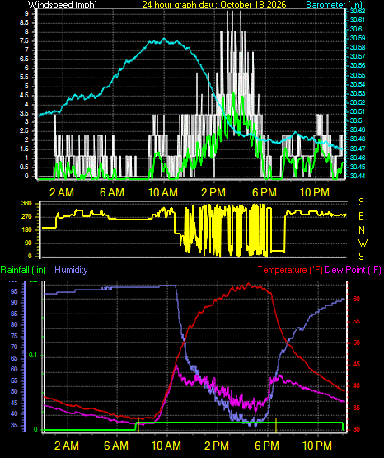Screen dimensions: 384x458
Task: Click the "30.49" barometer axis value
Action: tap(358, 130)
